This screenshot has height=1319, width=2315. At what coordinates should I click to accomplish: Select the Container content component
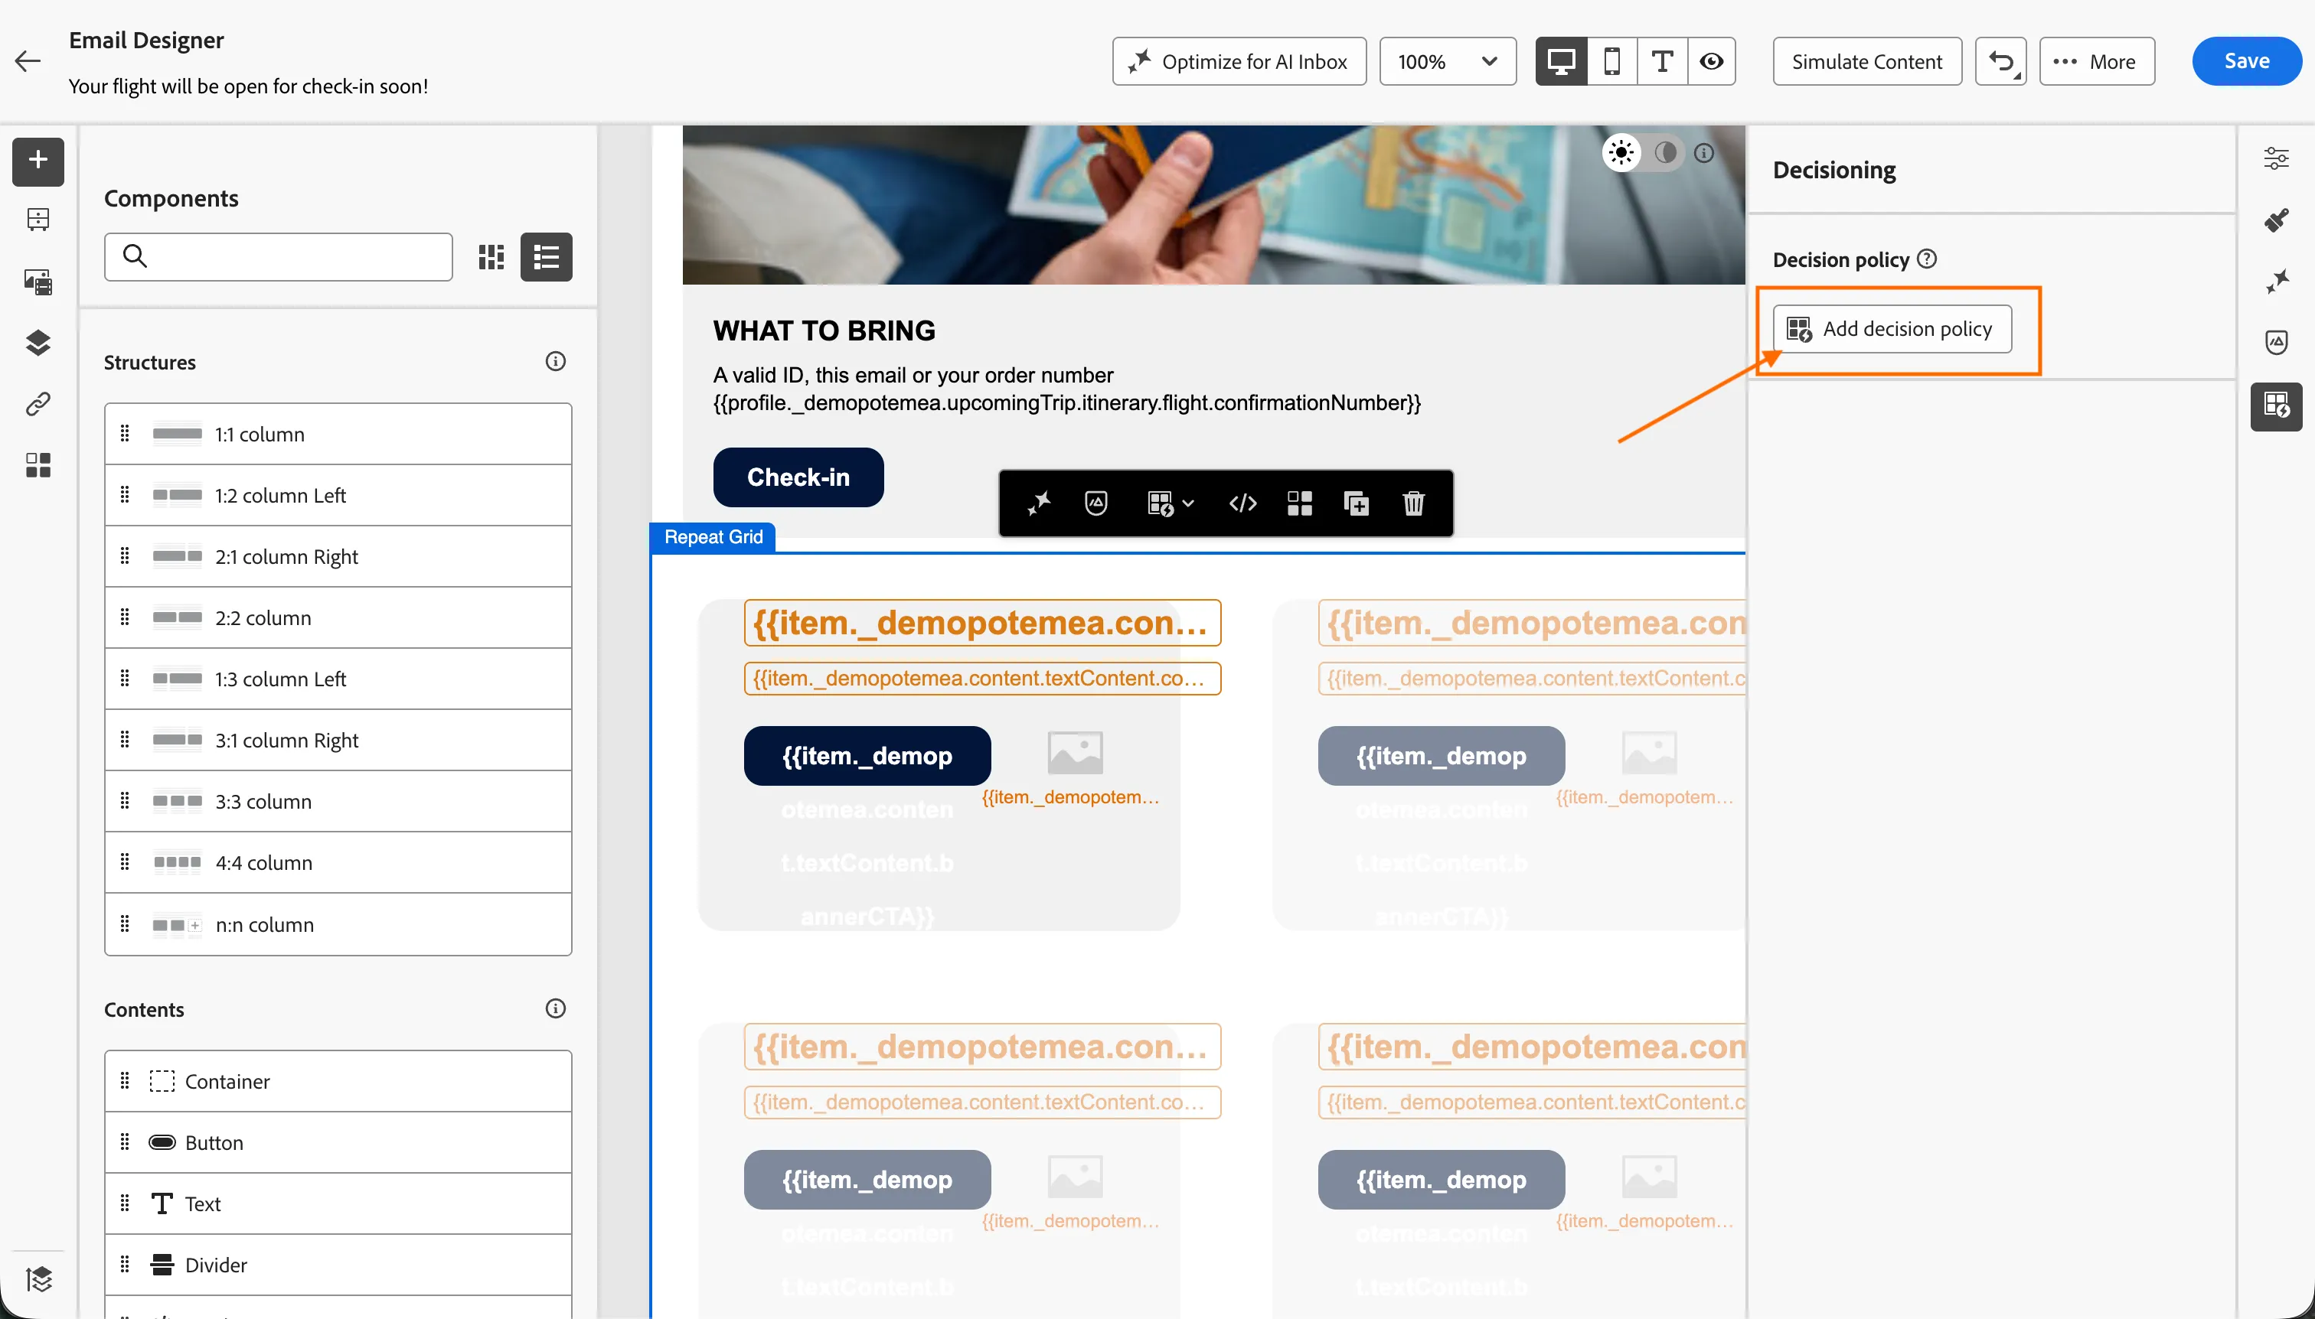[x=338, y=1081]
